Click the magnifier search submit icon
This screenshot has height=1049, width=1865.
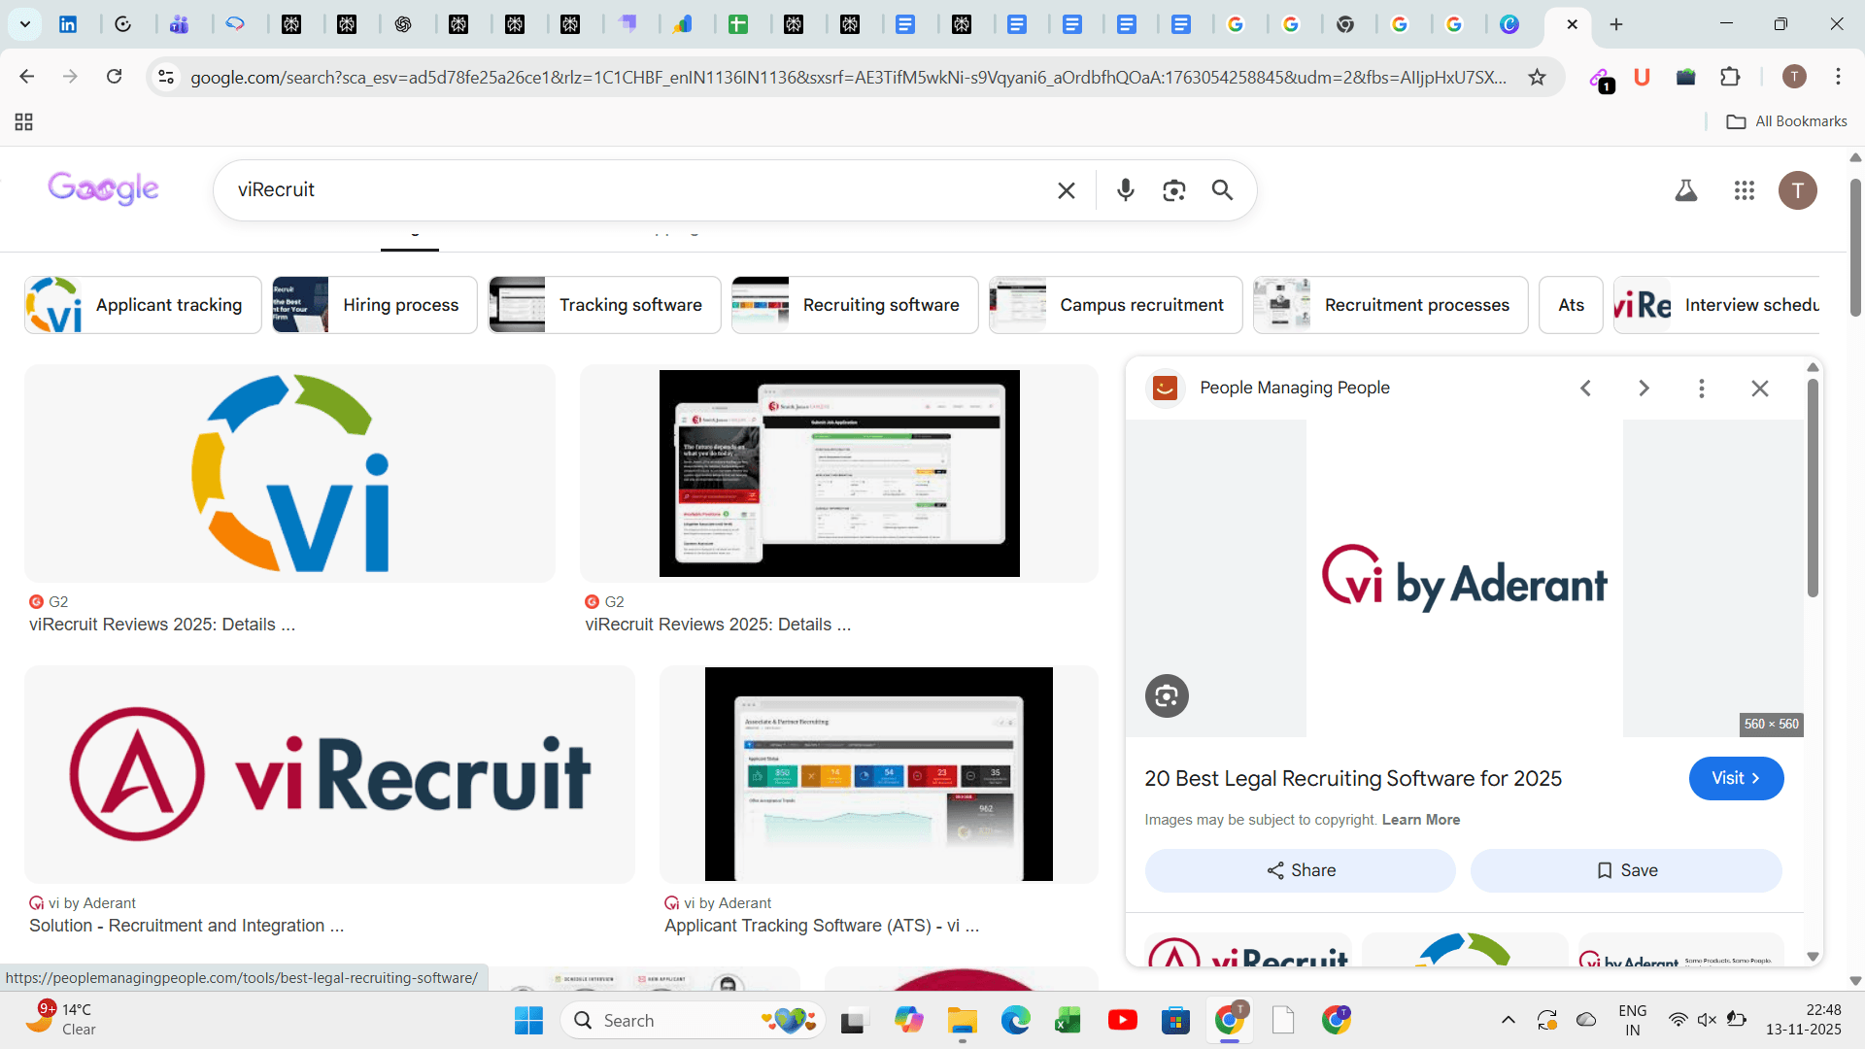point(1222,190)
